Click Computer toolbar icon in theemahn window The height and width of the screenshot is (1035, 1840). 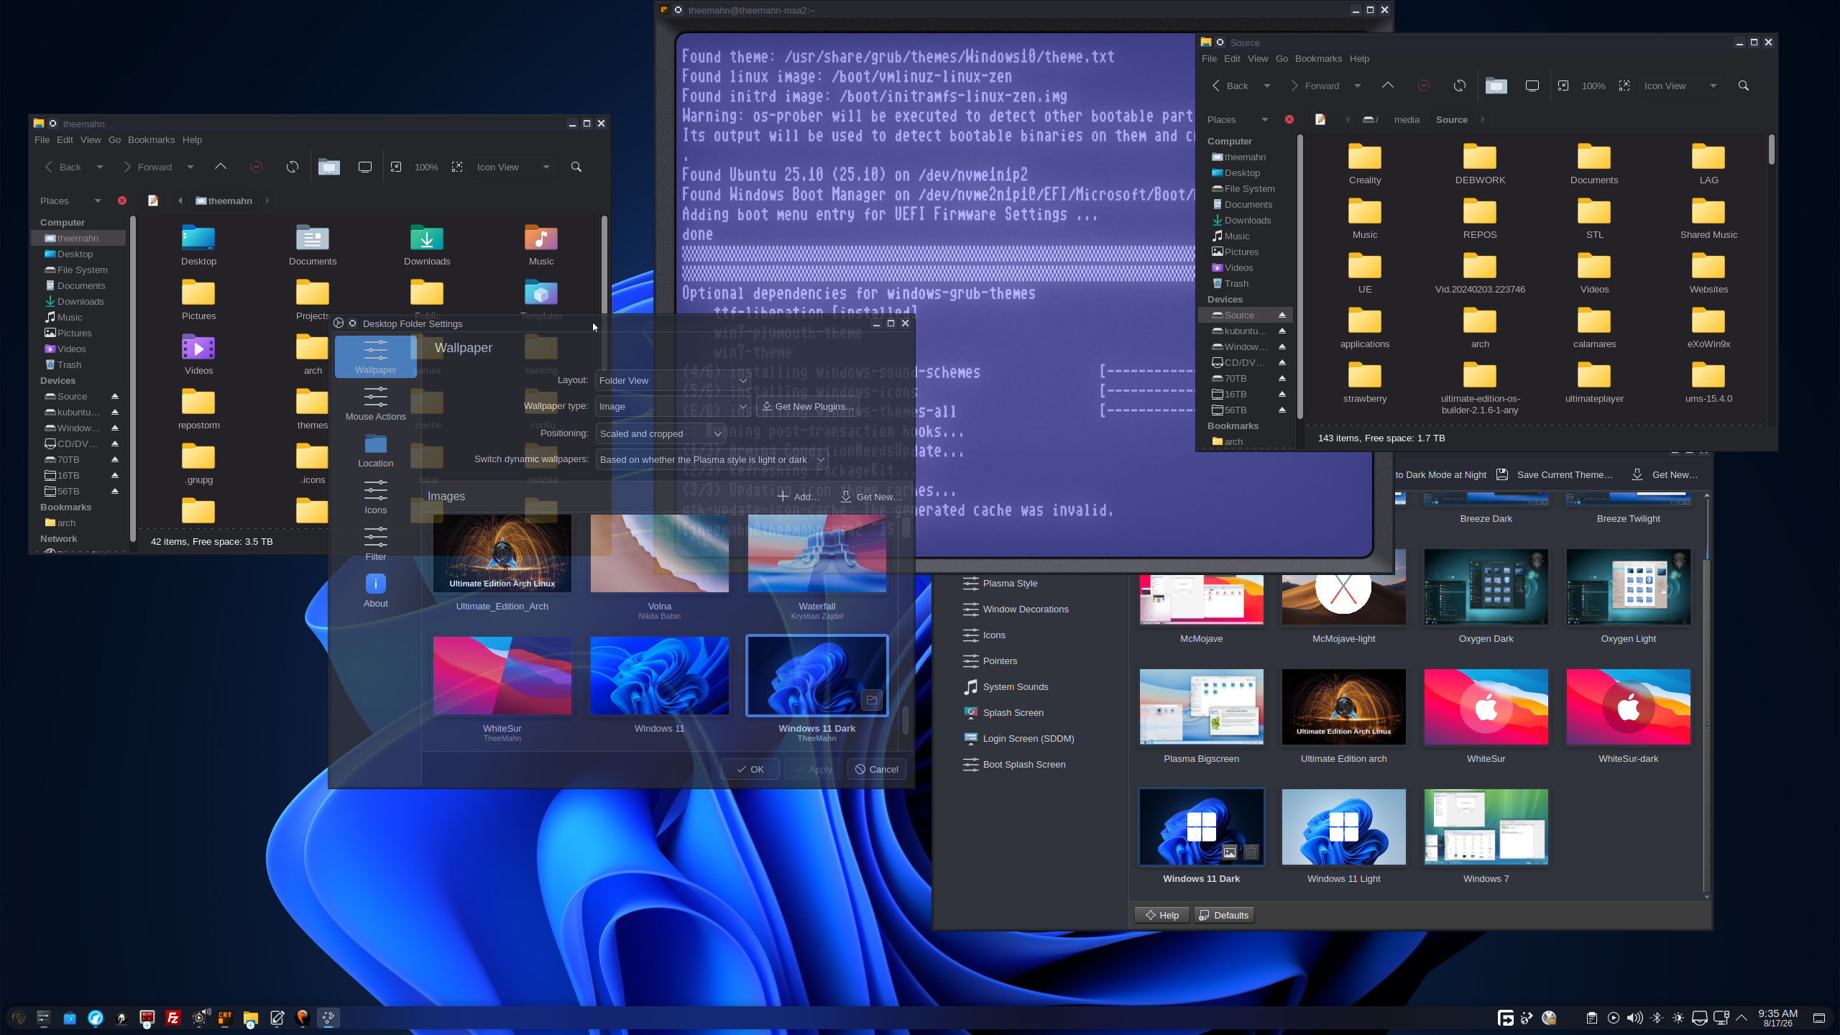(x=365, y=167)
